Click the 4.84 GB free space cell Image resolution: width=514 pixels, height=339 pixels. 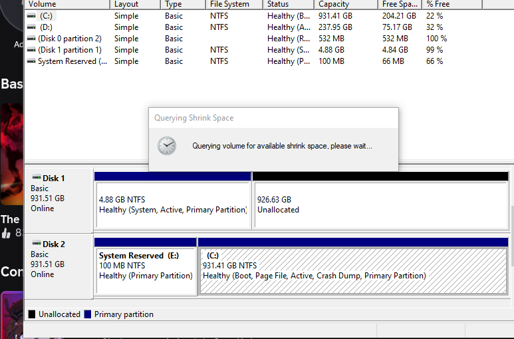tap(395, 49)
